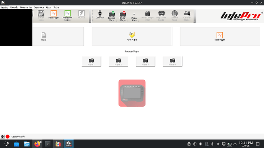This screenshot has width=264, height=148.
Task: Click the Receber Mapa label
Action: click(x=132, y=51)
